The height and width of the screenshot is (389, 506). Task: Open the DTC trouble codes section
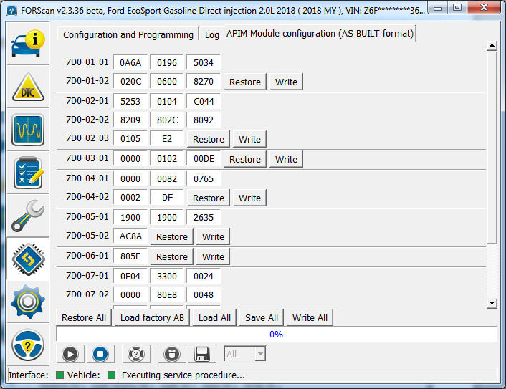pyautogui.click(x=28, y=87)
